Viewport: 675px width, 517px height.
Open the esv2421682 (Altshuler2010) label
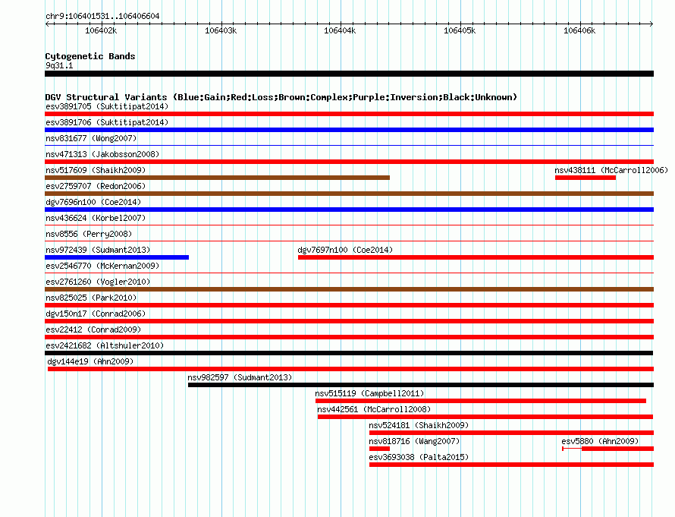point(105,345)
